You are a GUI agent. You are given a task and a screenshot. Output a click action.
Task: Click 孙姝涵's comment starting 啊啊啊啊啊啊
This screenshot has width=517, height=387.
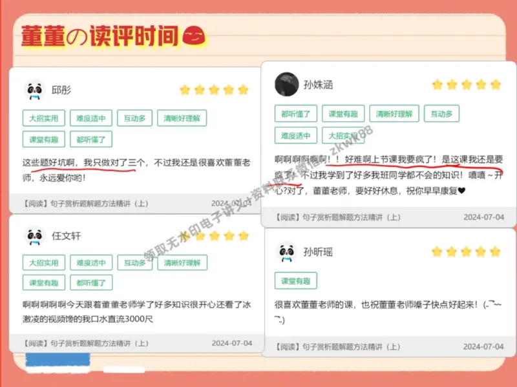(x=389, y=175)
